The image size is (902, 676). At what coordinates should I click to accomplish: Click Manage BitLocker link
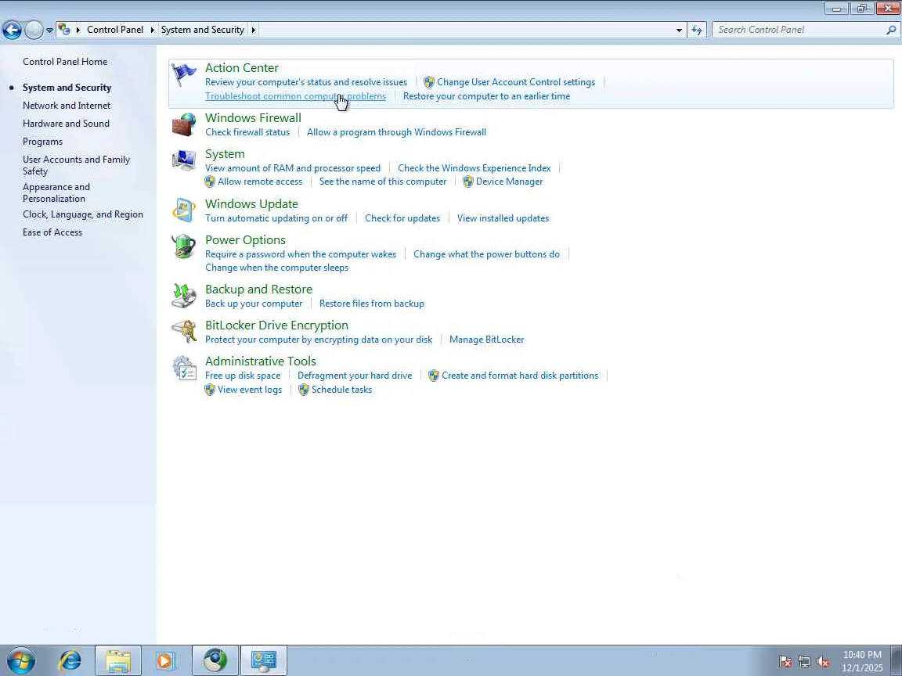(487, 339)
